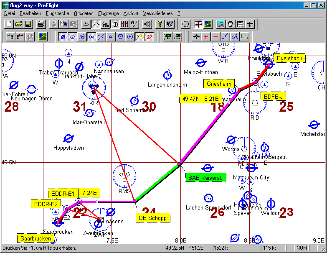
Task: Toggle the map grid display button
Action: (198, 24)
